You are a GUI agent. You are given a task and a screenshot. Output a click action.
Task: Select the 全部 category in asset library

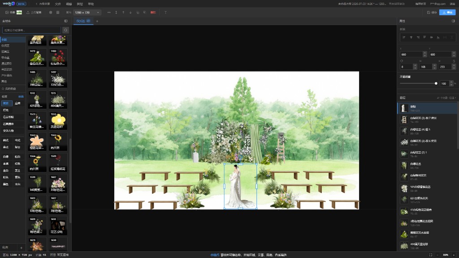13,39
